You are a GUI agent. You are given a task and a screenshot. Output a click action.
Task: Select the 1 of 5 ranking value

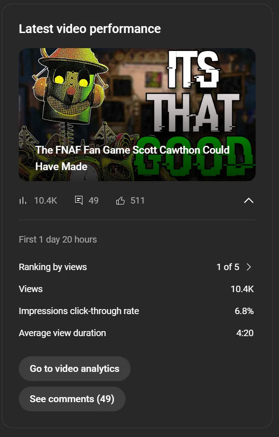[x=228, y=267]
